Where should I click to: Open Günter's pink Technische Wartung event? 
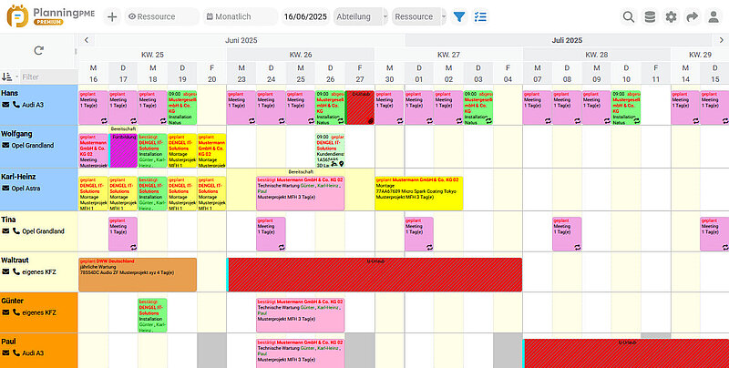[301, 315]
